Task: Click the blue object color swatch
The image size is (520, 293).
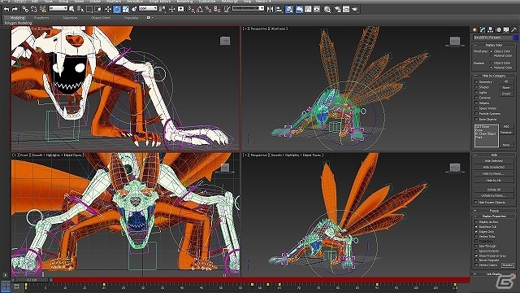Action: pos(516,37)
